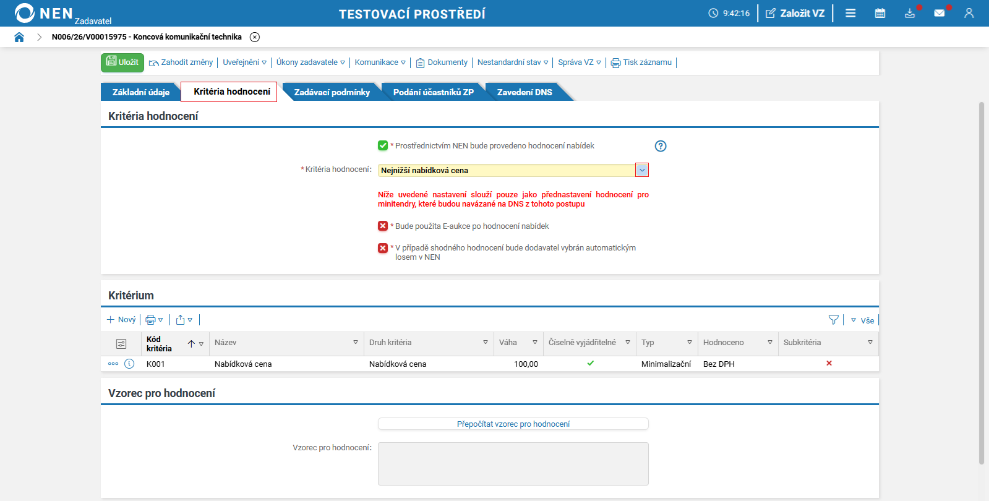Open the Název column filter arrow

[356, 343]
